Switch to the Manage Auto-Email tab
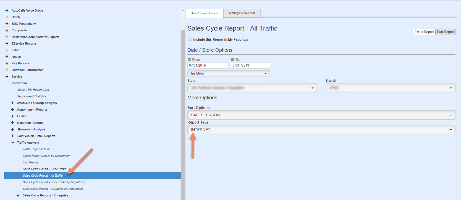The width and height of the screenshot is (461, 200). pos(242,13)
